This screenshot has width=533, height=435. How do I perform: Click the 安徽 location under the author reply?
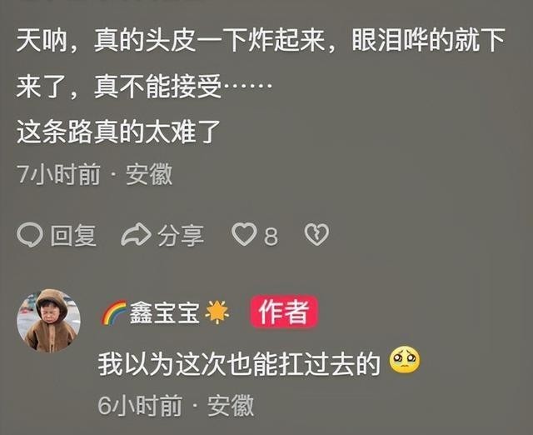(231, 405)
